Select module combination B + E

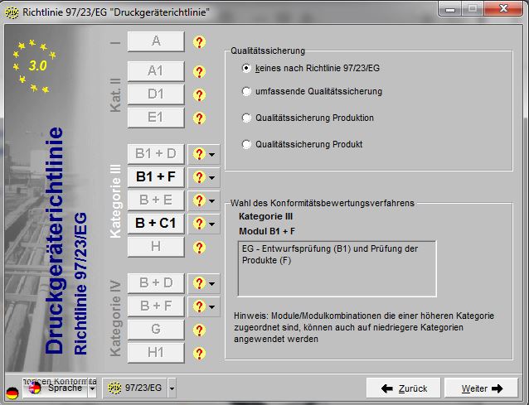point(156,200)
